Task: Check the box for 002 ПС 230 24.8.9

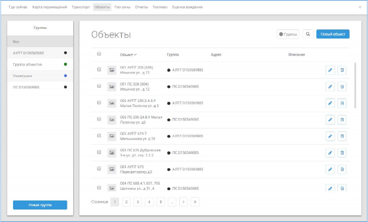Action: tap(99, 119)
